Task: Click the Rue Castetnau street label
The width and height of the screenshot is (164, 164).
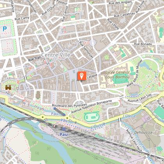Action: pyautogui.click(x=124, y=15)
